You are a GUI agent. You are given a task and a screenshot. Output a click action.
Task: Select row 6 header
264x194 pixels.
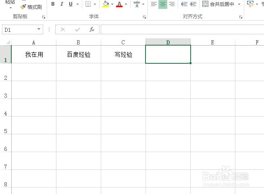click(6, 143)
